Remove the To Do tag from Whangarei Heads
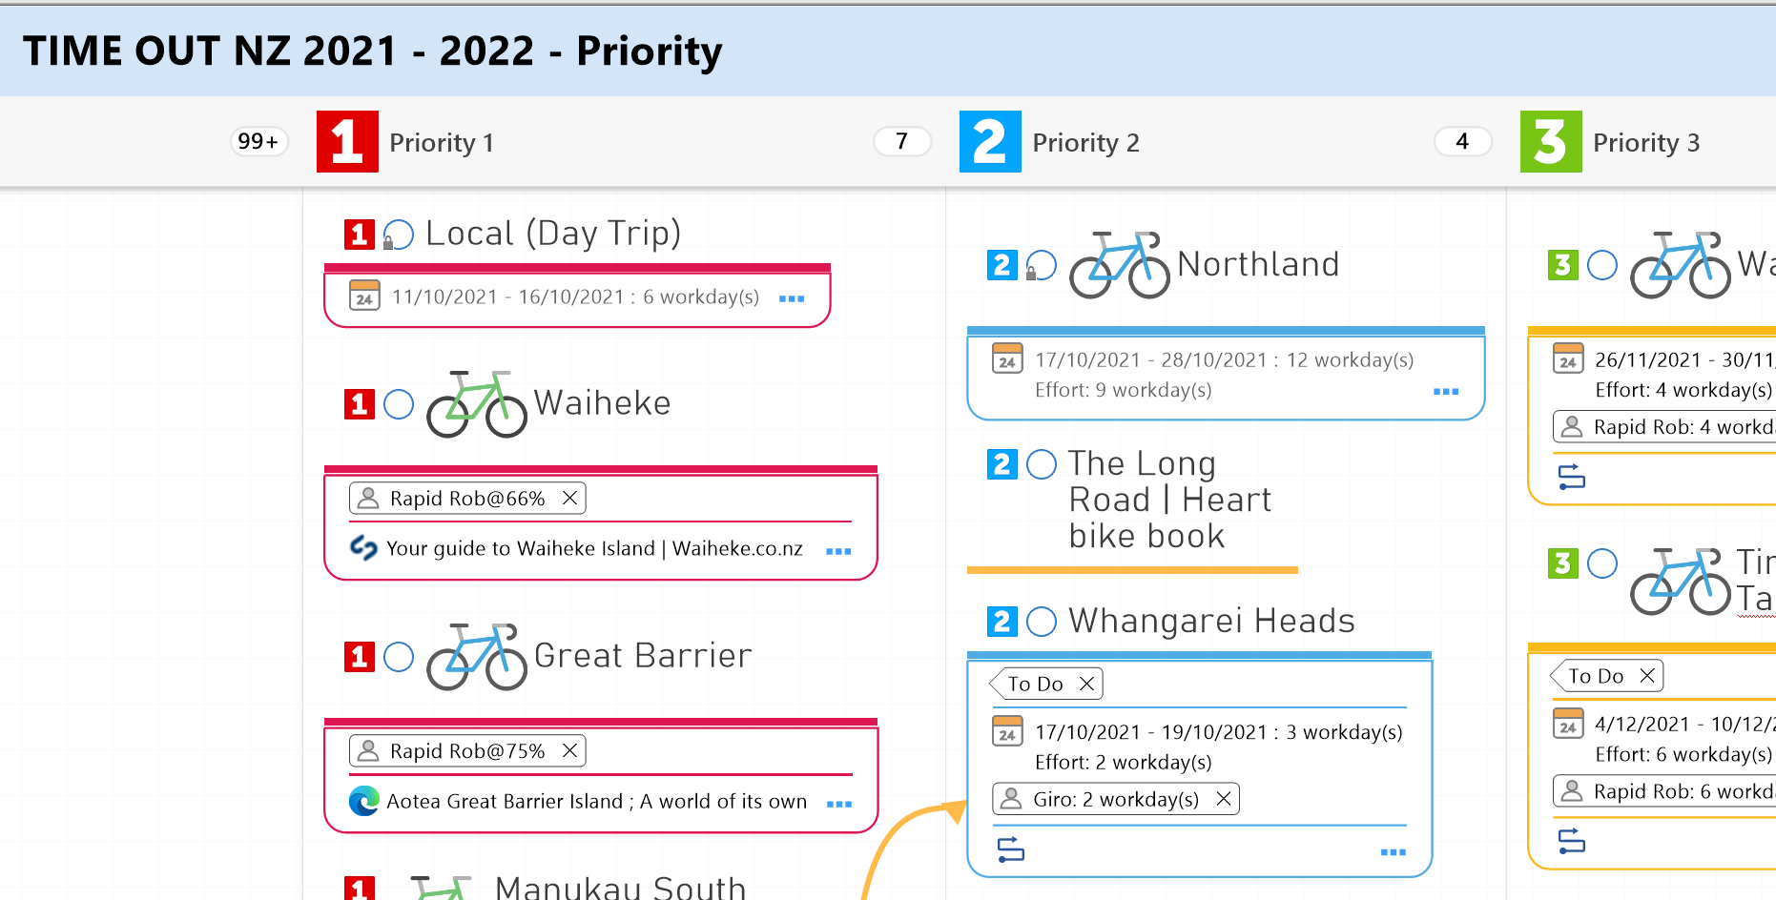Image resolution: width=1776 pixels, height=900 pixels. pyautogui.click(x=1086, y=684)
